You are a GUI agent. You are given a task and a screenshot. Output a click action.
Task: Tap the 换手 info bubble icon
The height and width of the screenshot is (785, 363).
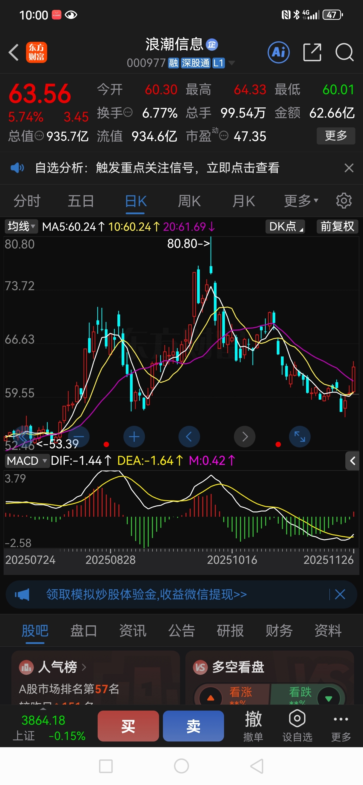(x=128, y=113)
